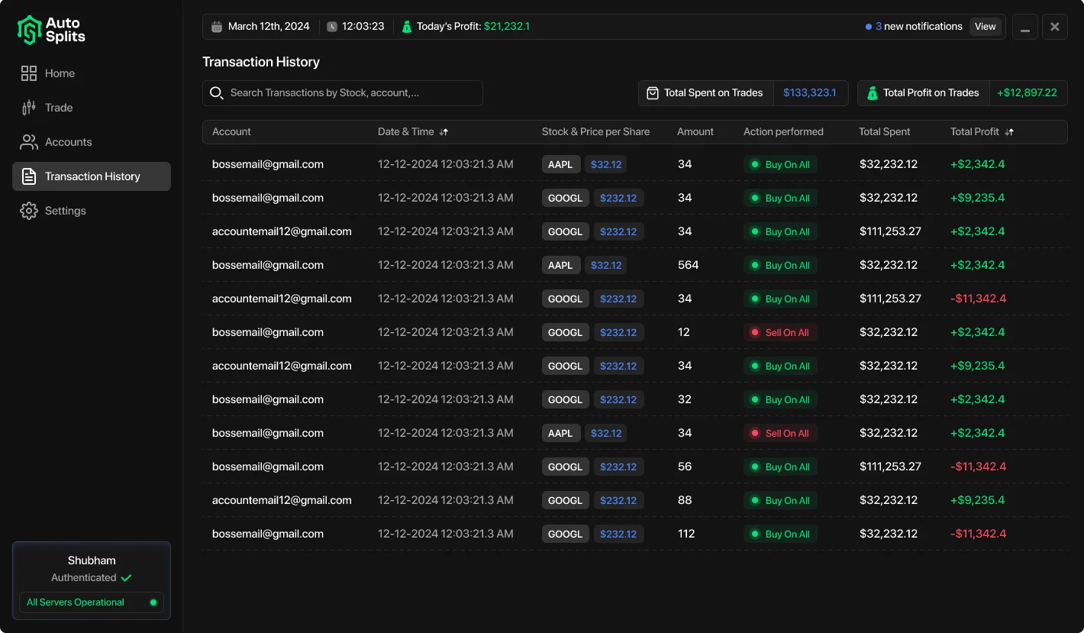Image resolution: width=1084 pixels, height=633 pixels.
Task: Click the blue notification dot
Action: pyautogui.click(x=869, y=27)
